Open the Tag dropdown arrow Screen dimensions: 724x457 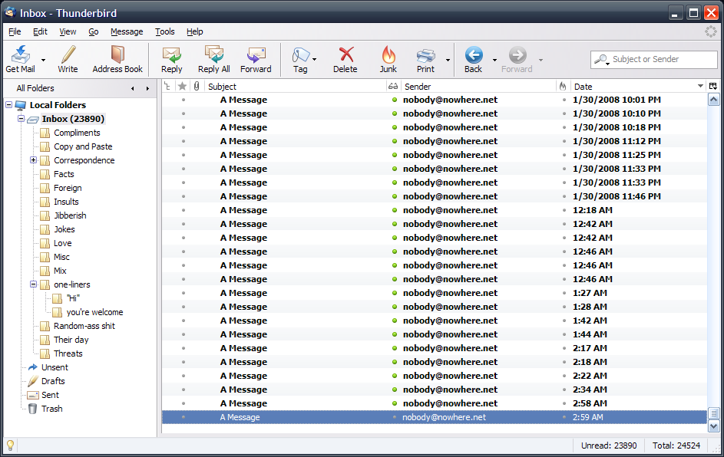[315, 60]
